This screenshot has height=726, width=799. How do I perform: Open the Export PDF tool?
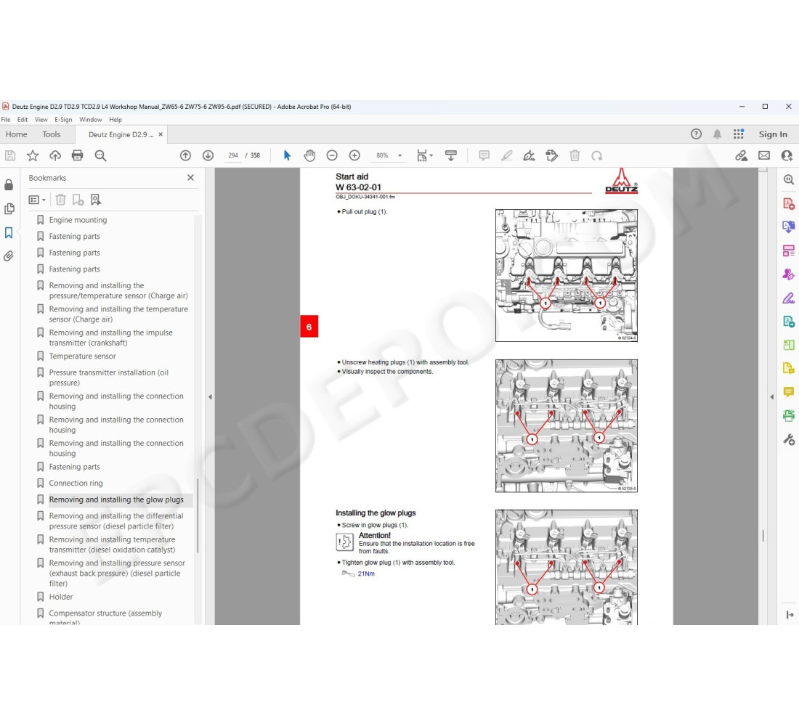[x=789, y=227]
